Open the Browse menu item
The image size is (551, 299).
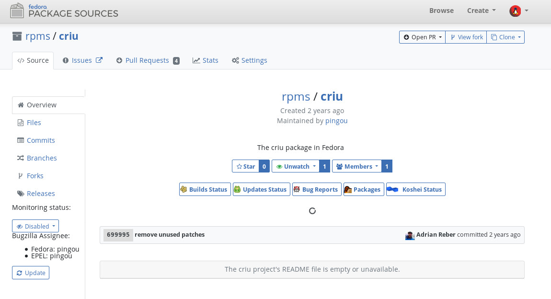click(x=441, y=11)
